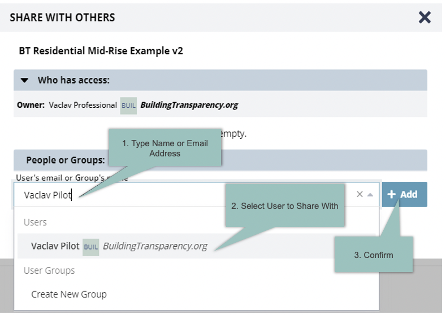Collapse the Who has access section triangle

24,80
